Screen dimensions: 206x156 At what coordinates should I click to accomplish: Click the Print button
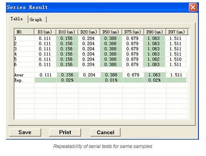65,132
